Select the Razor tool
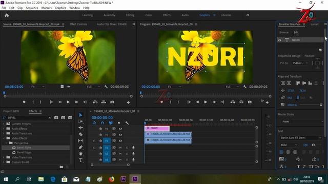This screenshot has width=328, height=184. tap(80, 134)
